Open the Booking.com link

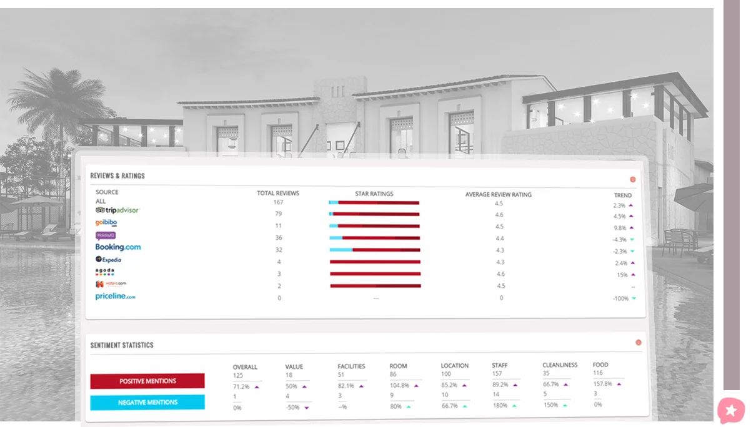[117, 247]
